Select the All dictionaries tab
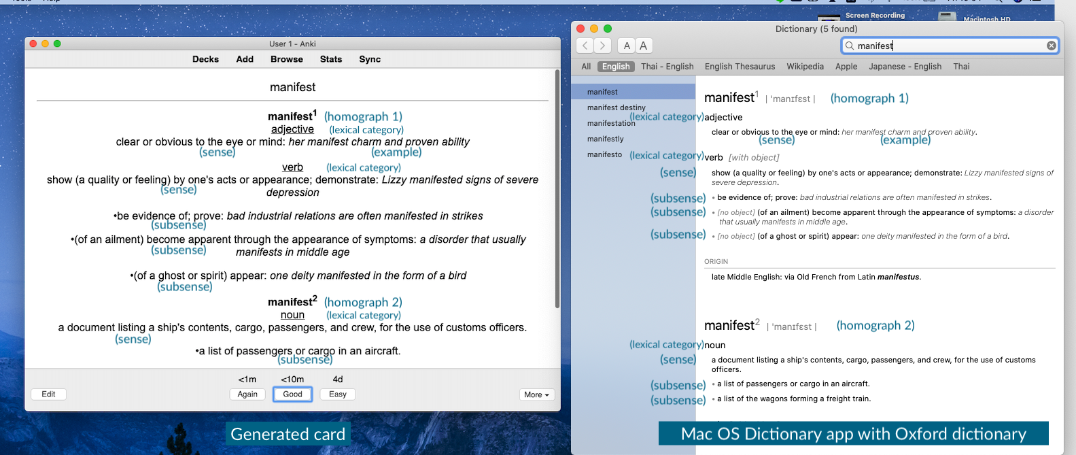Screen dimensions: 1076x455 coord(586,67)
